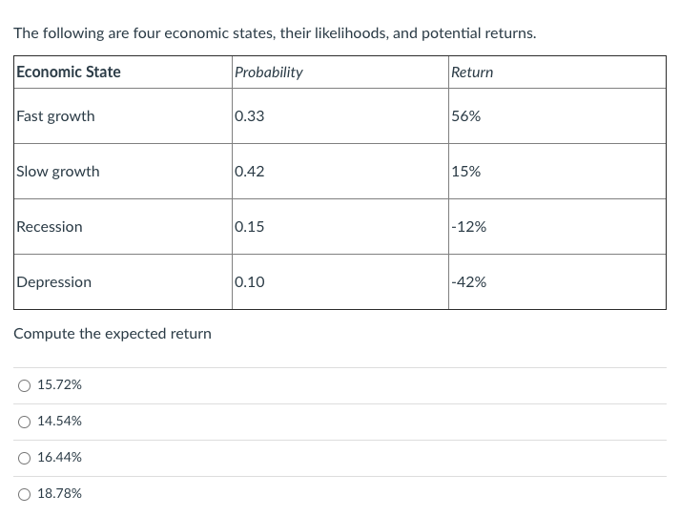Click the 56% return cell
The width and height of the screenshot is (680, 516).
(x=466, y=116)
